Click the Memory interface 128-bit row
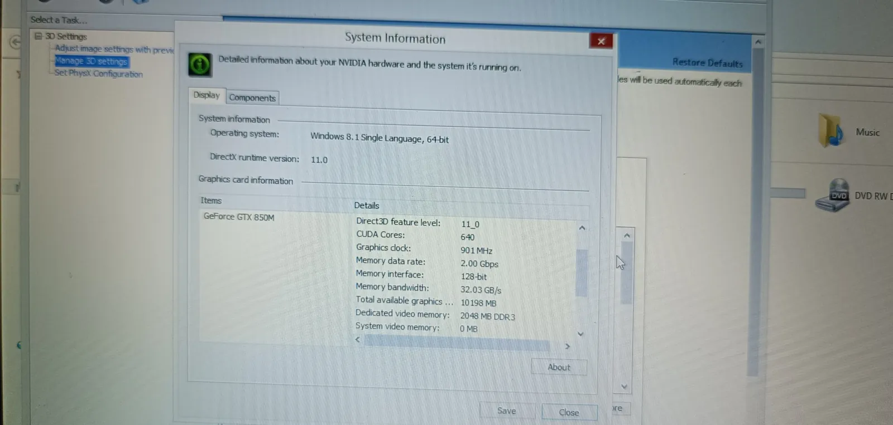 tap(421, 275)
